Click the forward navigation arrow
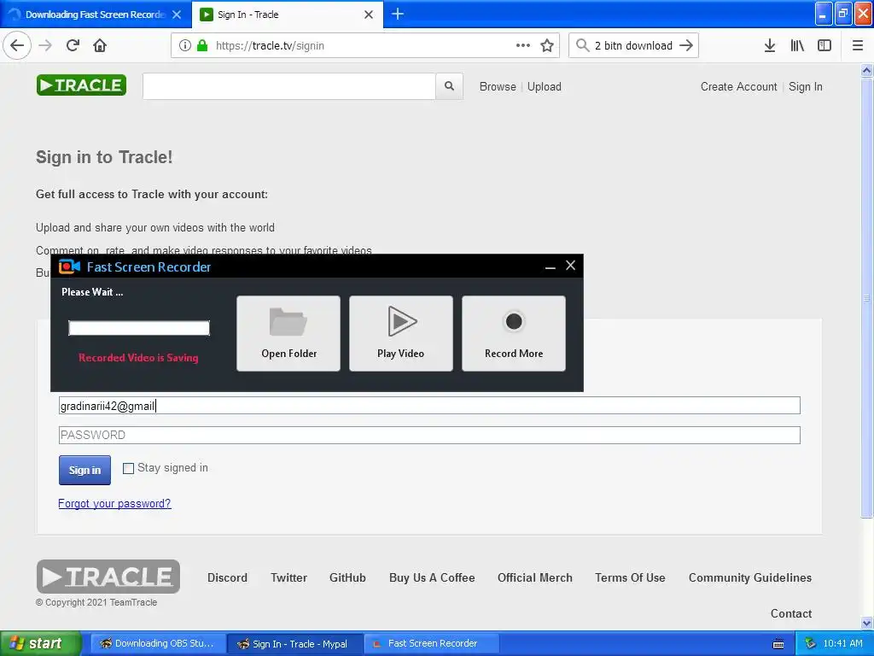The image size is (874, 656). [46, 45]
